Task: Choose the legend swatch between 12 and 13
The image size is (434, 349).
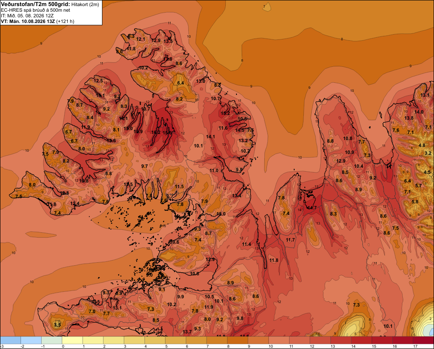Action: point(320,340)
